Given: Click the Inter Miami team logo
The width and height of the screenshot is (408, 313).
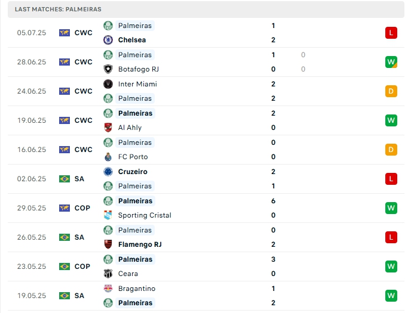Looking at the screenshot, I should [108, 84].
